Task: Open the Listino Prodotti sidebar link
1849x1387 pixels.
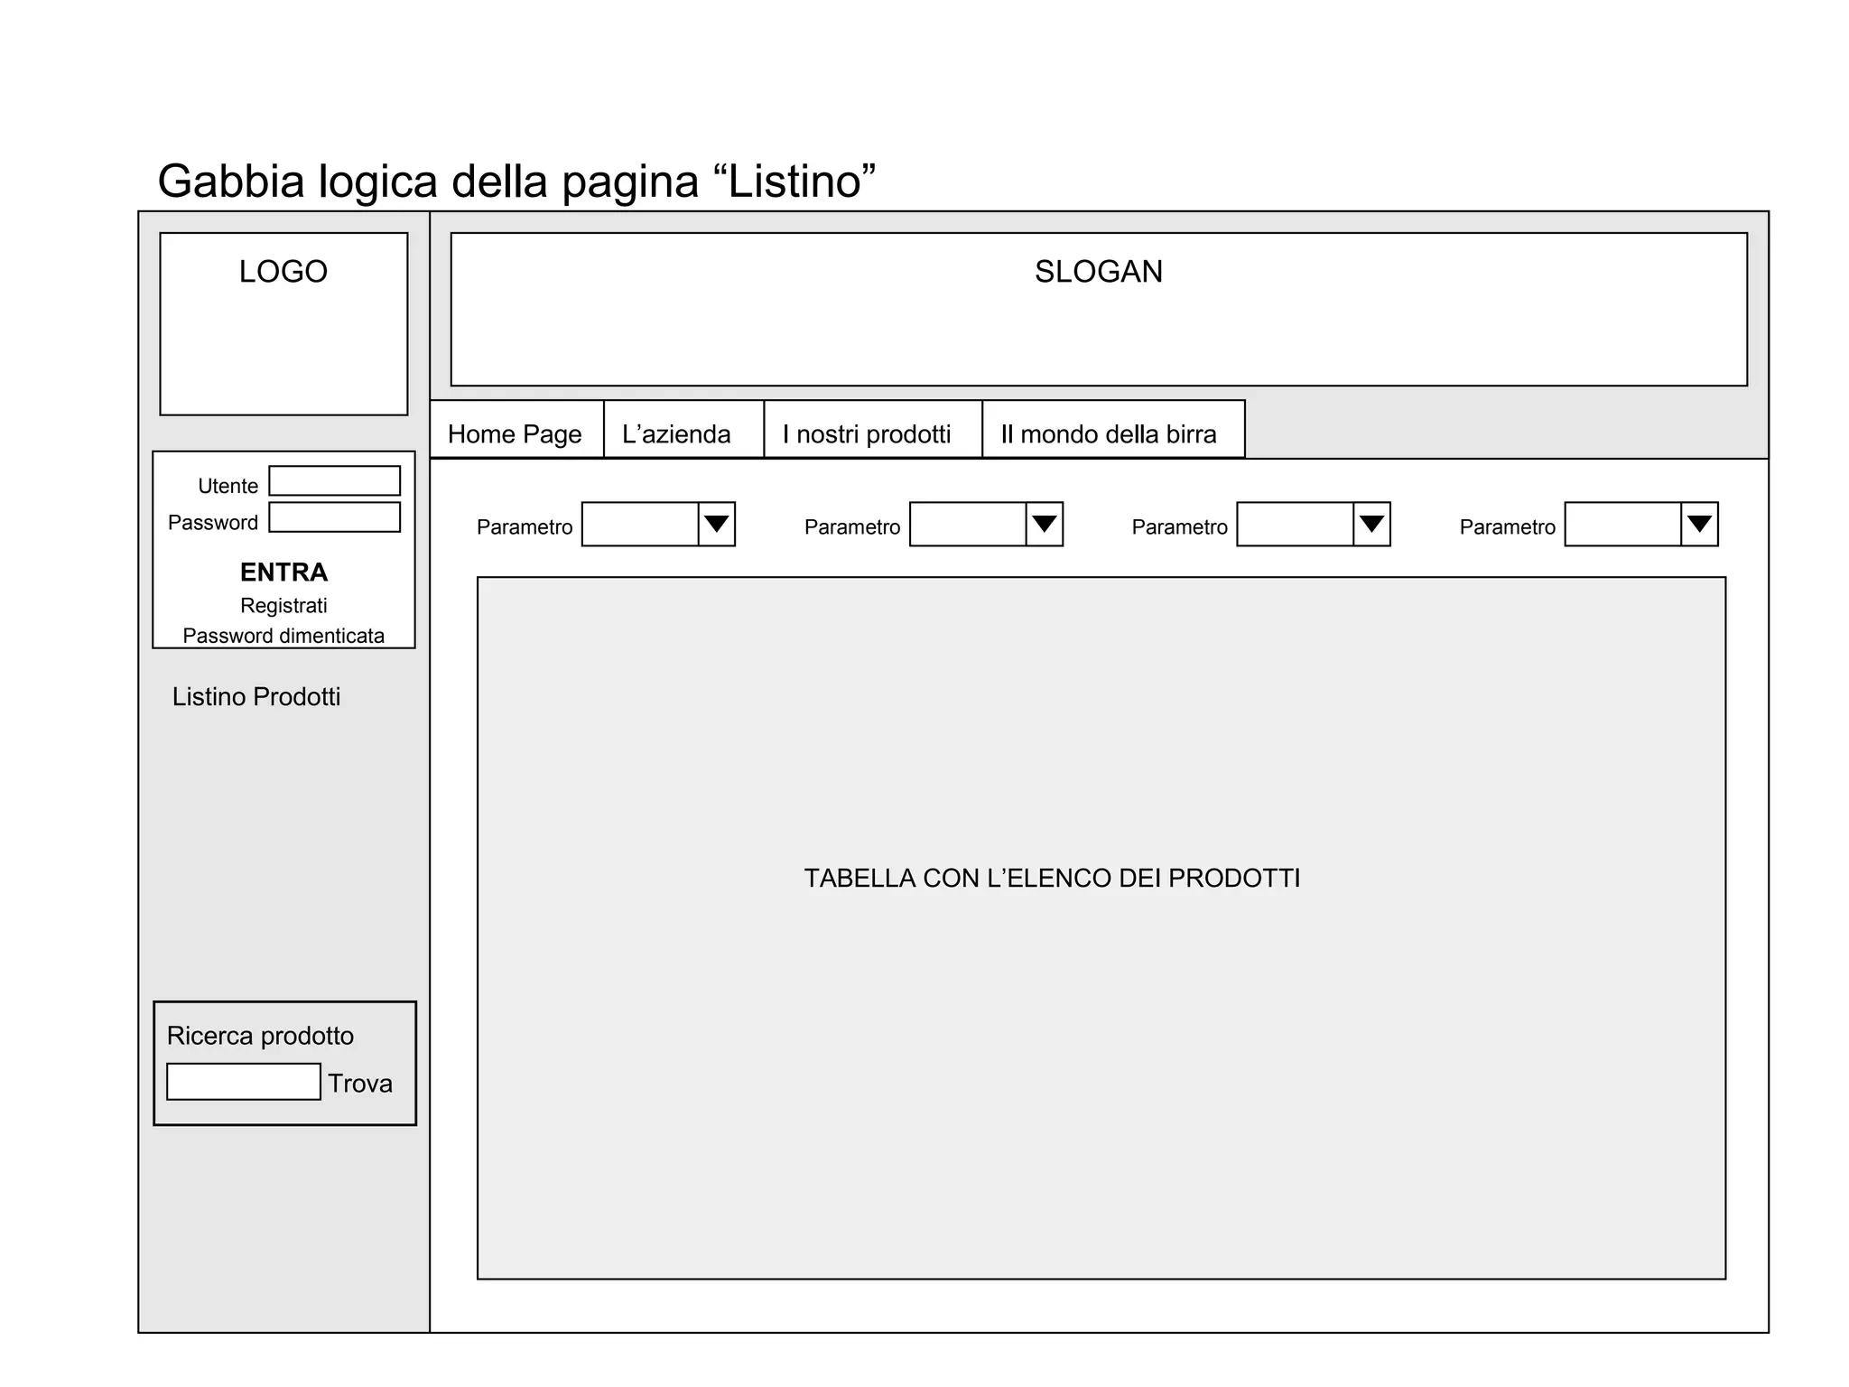Action: 256,697
